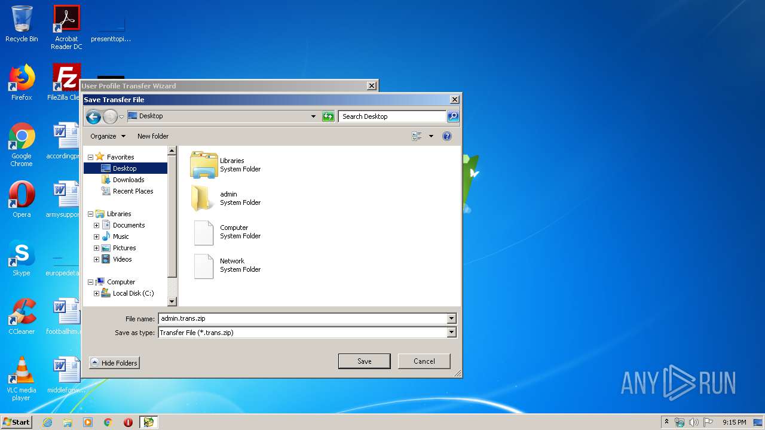765x430 pixels.
Task: Expand the File name dropdown
Action: click(x=451, y=319)
